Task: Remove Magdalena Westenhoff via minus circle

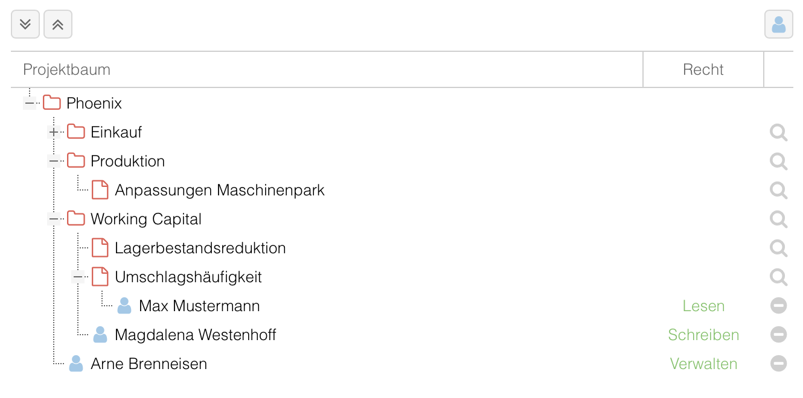Action: point(779,335)
